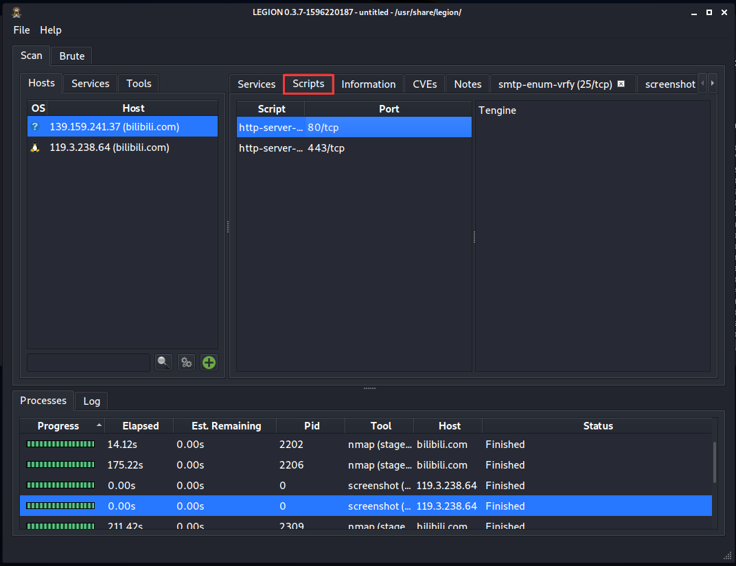The image size is (736, 566).
Task: Open the advanced filter gears icon
Action: point(186,362)
